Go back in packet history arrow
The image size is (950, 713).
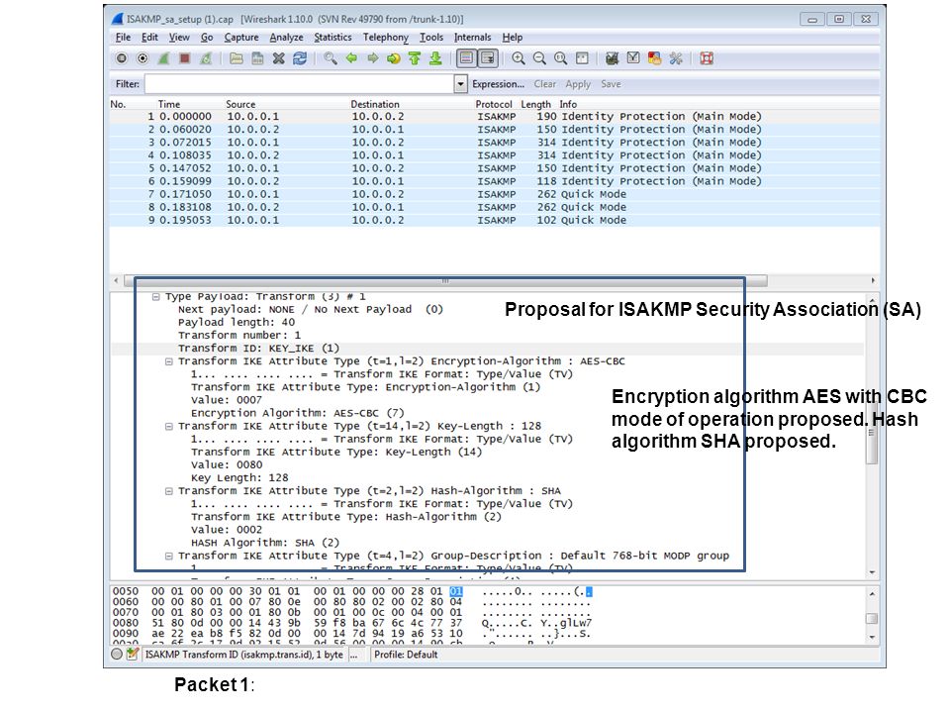(351, 58)
